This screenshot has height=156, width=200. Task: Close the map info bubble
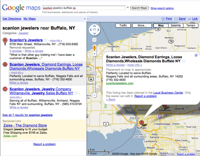click(196, 55)
